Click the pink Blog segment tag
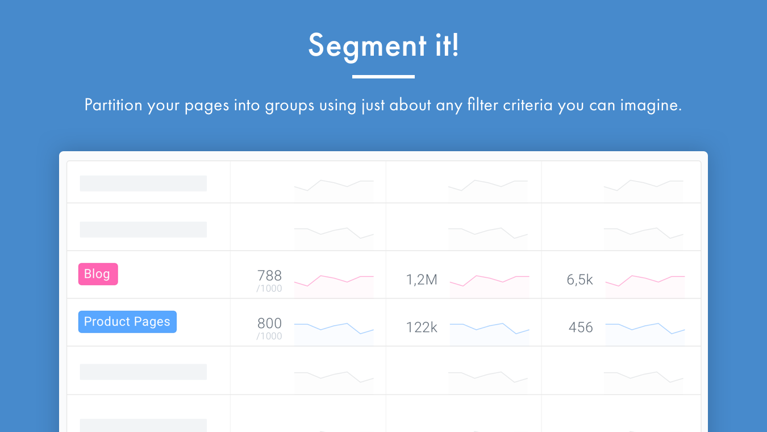The width and height of the screenshot is (767, 432). (x=98, y=274)
